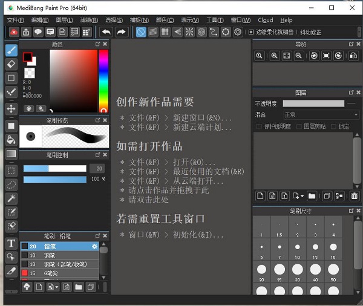Choose brush size 25 preset

[280, 269]
